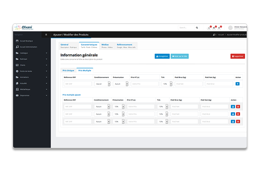Switch to the Référencement tab
This screenshot has height=172, width=261.
coord(126,46)
